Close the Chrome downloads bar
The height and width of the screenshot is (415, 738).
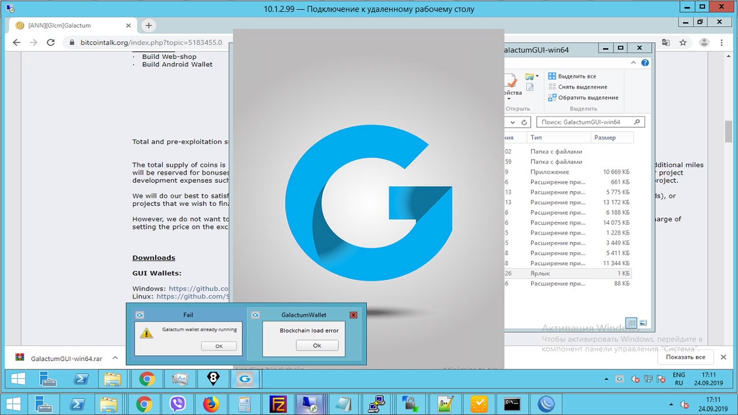tap(724, 357)
